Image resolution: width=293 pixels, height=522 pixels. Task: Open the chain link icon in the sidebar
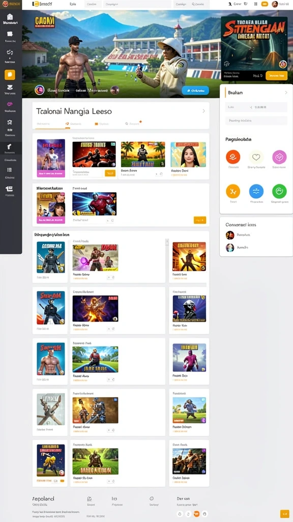[x=10, y=53]
